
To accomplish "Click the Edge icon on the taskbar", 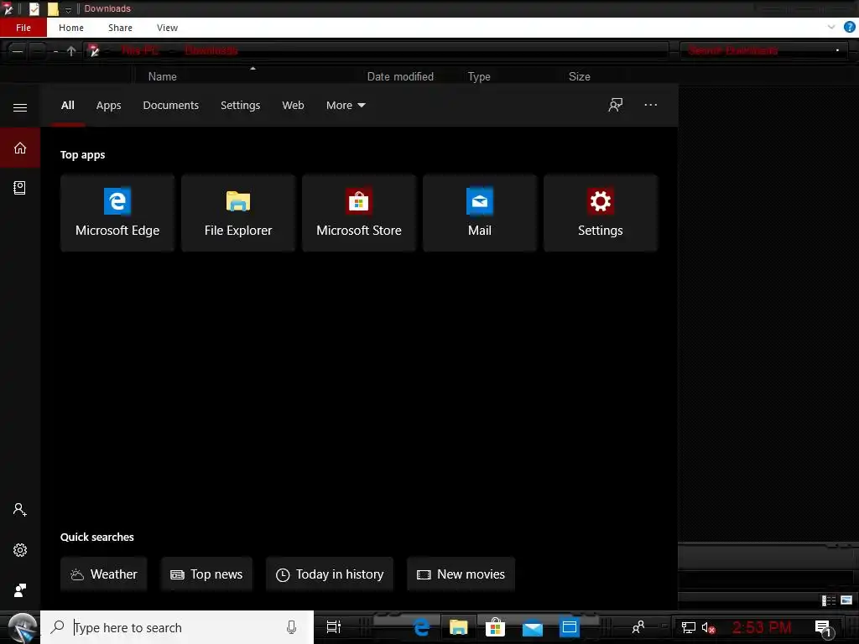I will coord(421,627).
